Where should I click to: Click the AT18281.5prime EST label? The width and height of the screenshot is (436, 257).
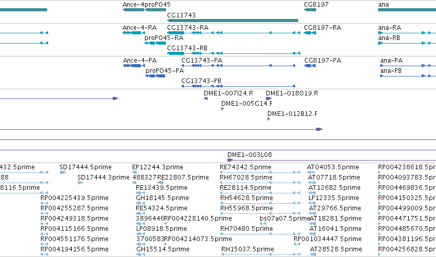click(x=336, y=219)
